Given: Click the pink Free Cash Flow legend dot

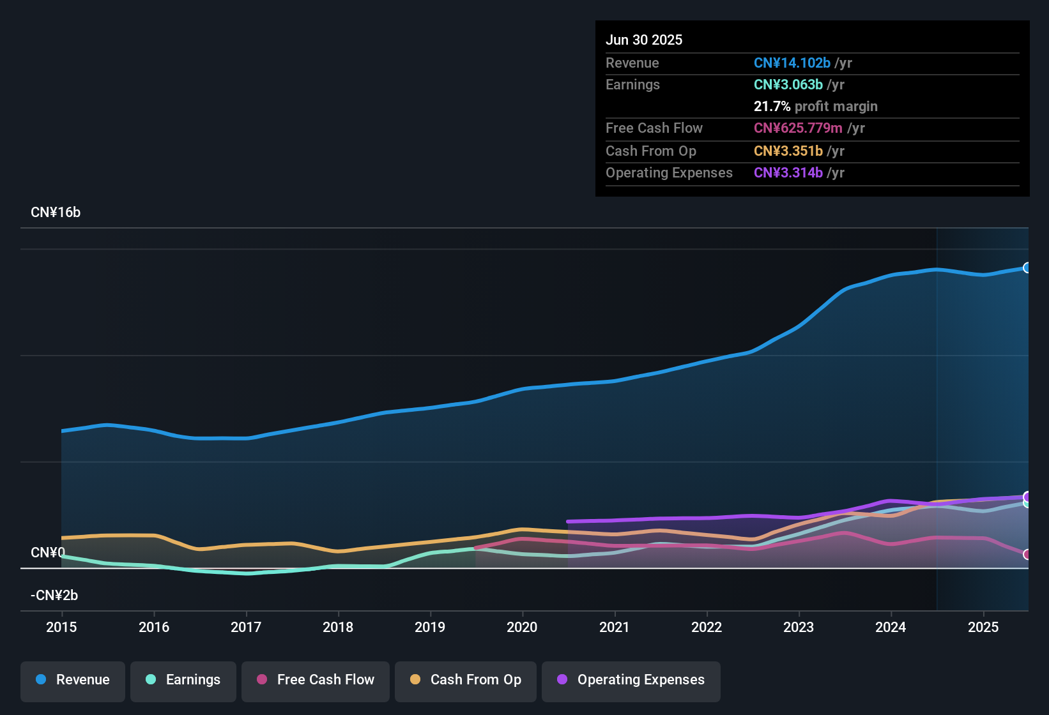Looking at the screenshot, I should click(x=262, y=679).
